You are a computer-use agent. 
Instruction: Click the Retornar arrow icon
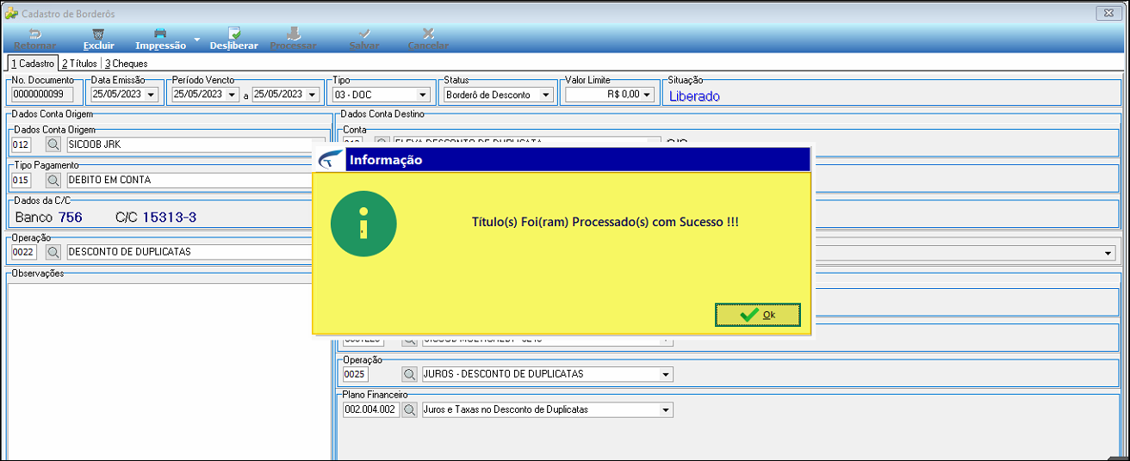tap(35, 34)
